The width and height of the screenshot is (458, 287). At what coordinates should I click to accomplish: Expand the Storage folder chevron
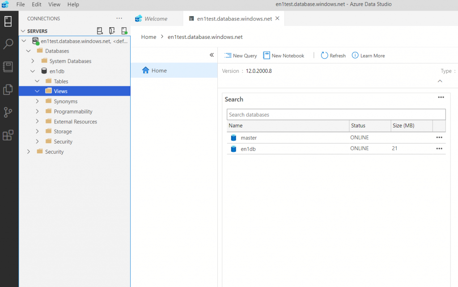click(37, 131)
